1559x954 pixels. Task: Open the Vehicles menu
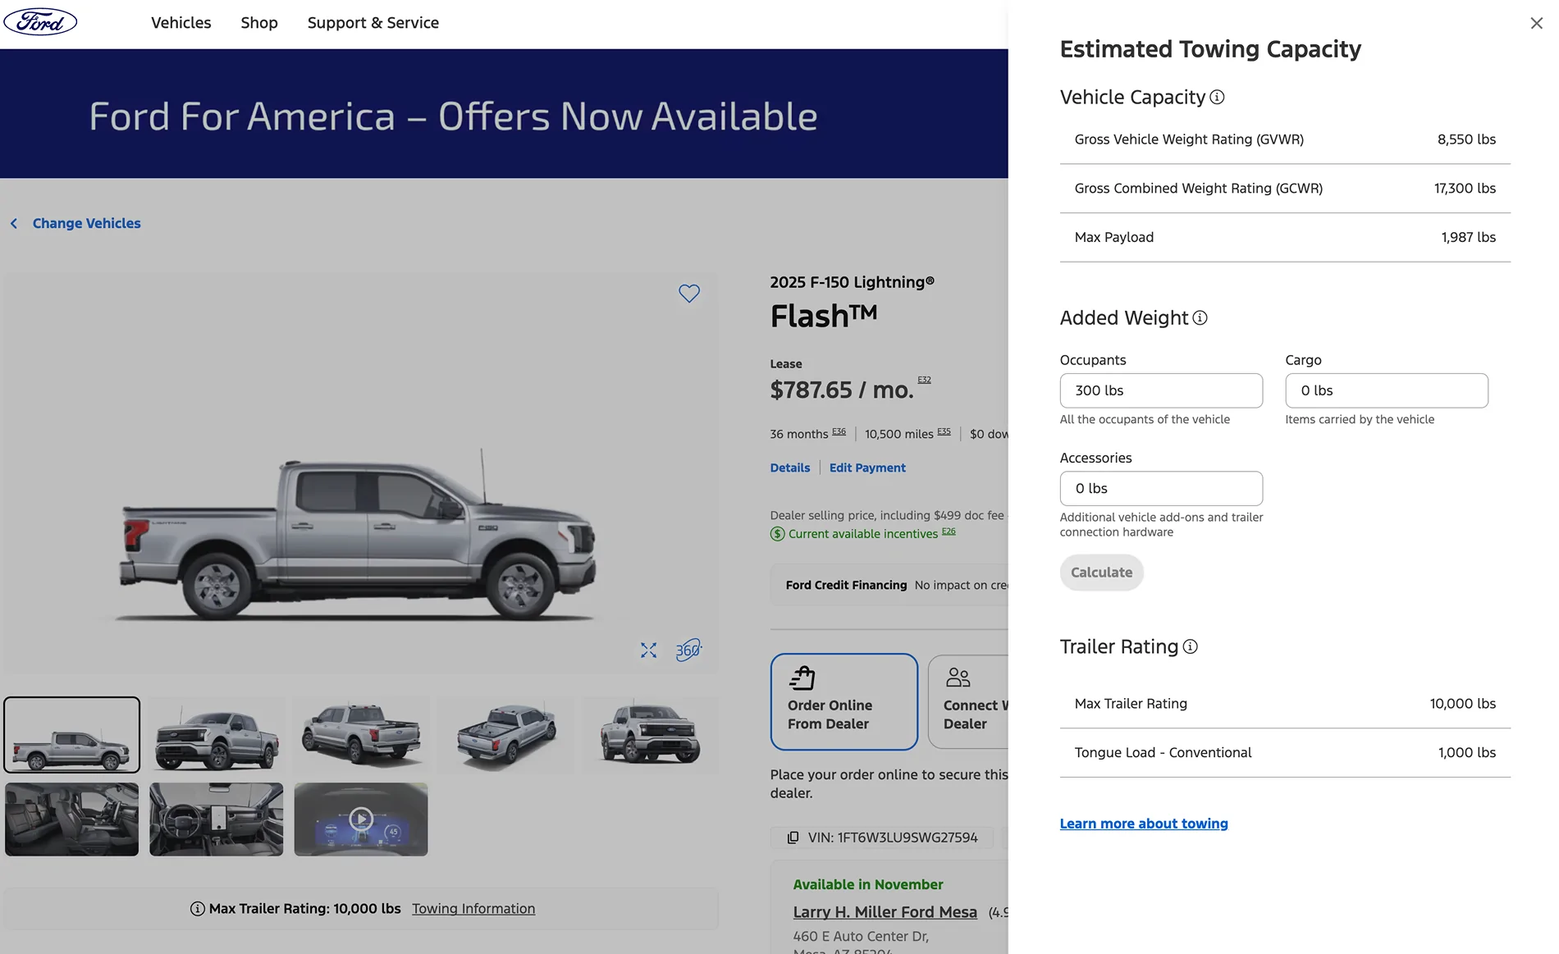(x=181, y=23)
